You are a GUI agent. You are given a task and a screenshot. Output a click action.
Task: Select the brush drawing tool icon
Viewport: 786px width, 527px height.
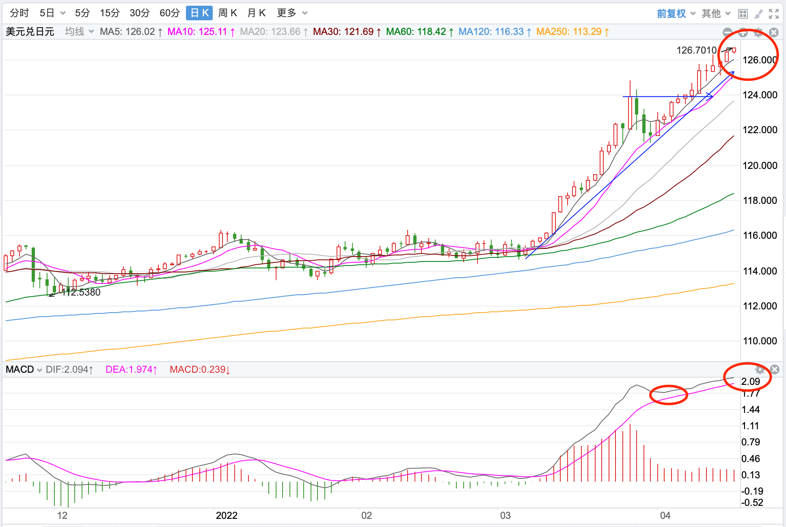[758, 14]
